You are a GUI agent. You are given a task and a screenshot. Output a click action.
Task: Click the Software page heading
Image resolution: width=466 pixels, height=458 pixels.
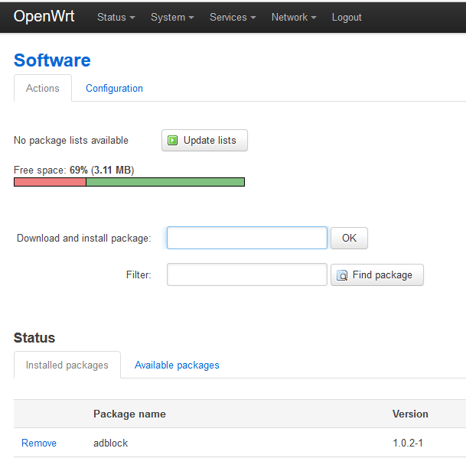(x=52, y=60)
